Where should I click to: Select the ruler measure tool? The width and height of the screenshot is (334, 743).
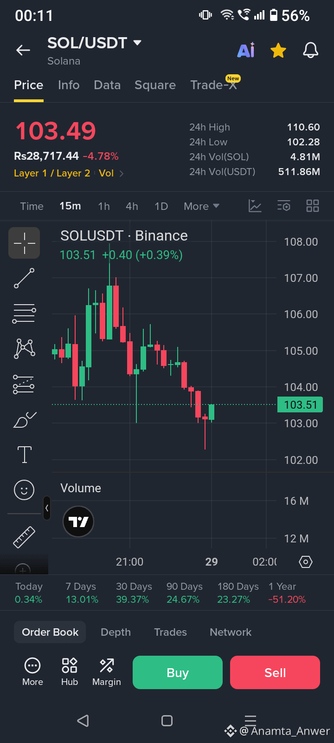tap(24, 537)
